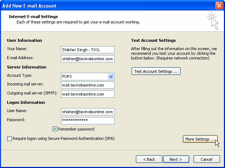
Task: Click the Test Account Settings description text
Action: (173, 53)
